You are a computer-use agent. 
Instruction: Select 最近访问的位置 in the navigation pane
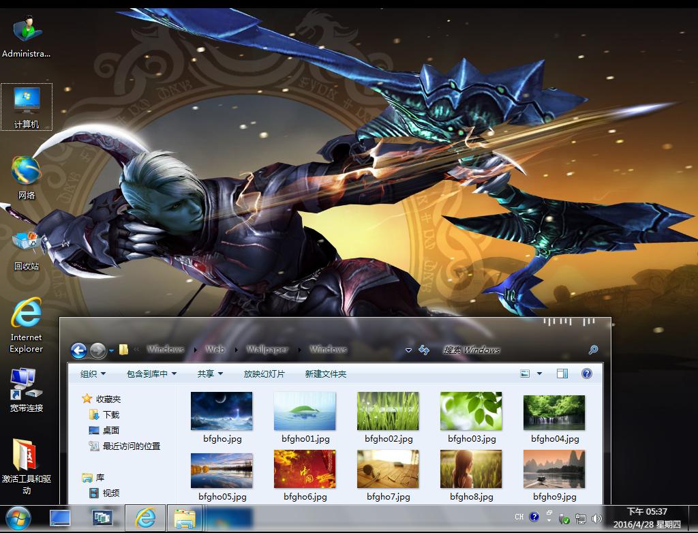(125, 446)
